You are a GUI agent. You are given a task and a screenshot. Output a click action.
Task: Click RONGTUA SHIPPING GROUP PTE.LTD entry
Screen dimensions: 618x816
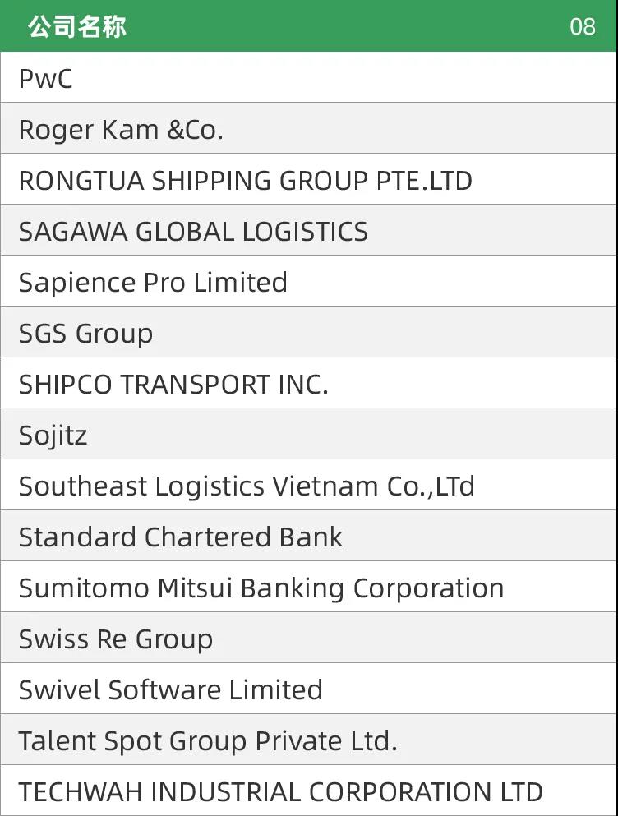coord(309,179)
